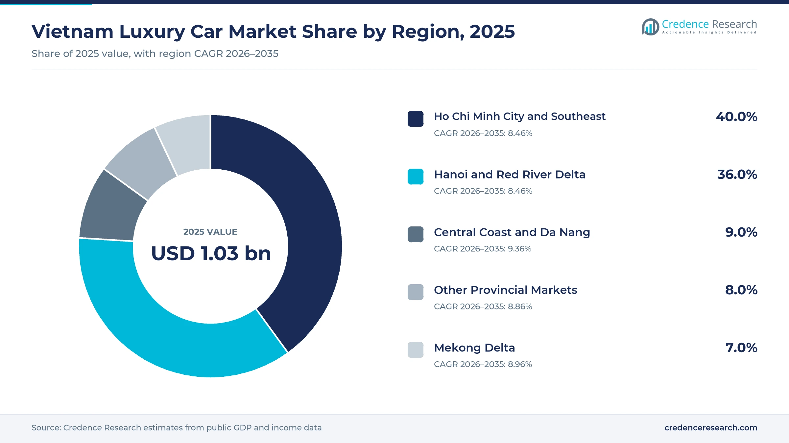Click the 'Other Provincial Markets' label
This screenshot has height=443, width=789.
[x=506, y=290]
